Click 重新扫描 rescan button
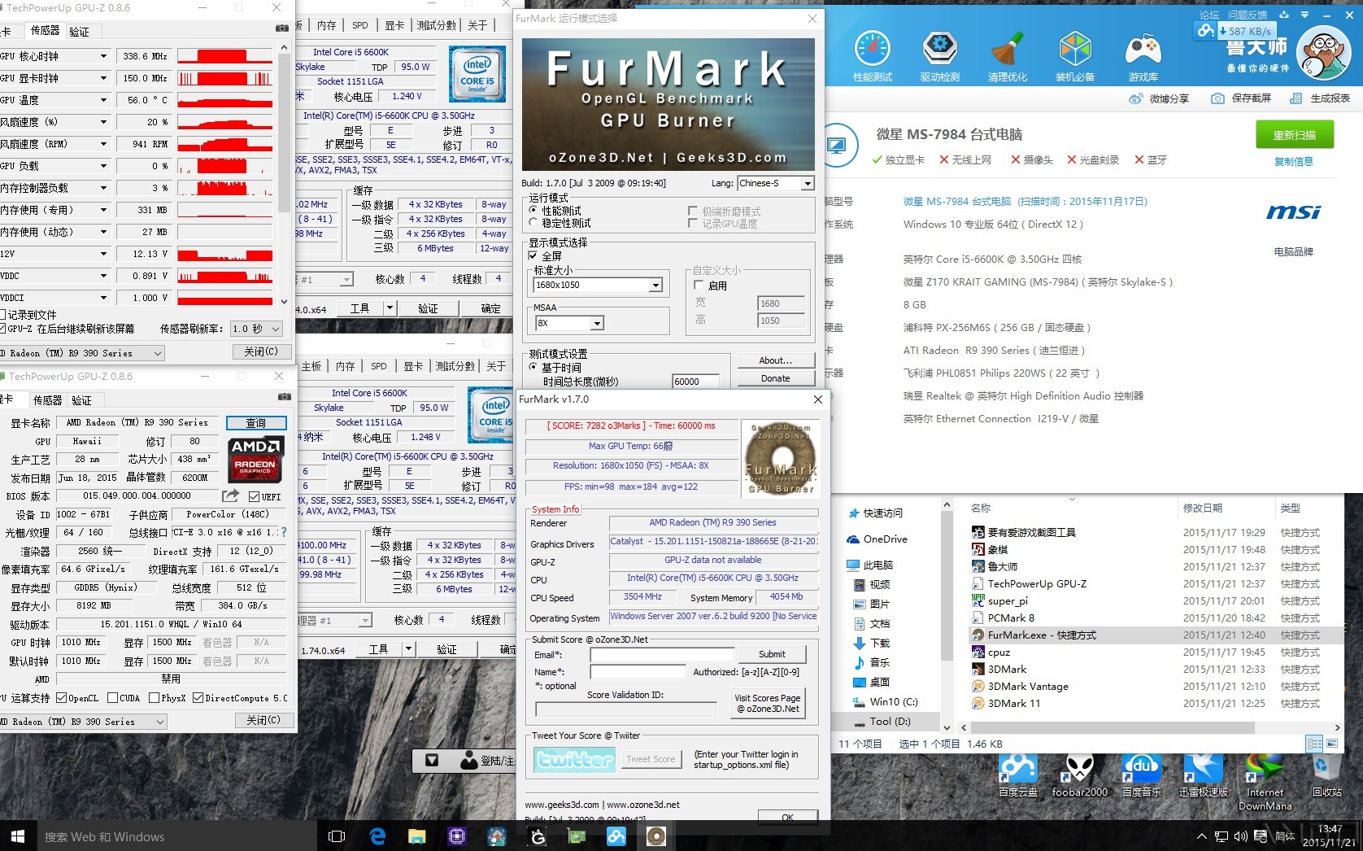Viewport: 1363px width, 851px height. click(1294, 135)
